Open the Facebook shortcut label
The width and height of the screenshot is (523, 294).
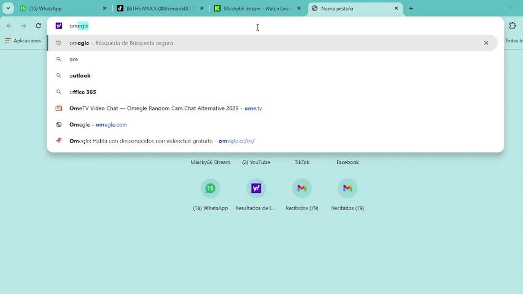pyautogui.click(x=348, y=162)
